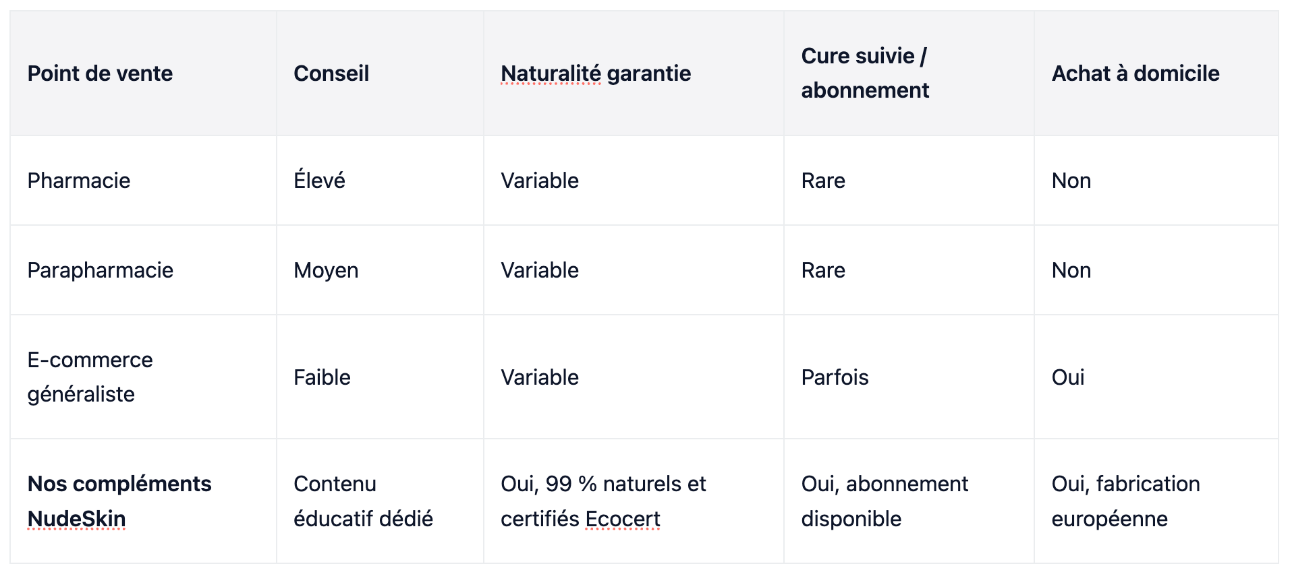
Task: Select the 'Pharmacie' row label
Action: click(79, 181)
